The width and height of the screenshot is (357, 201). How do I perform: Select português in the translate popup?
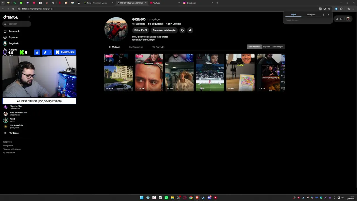coord(311,15)
